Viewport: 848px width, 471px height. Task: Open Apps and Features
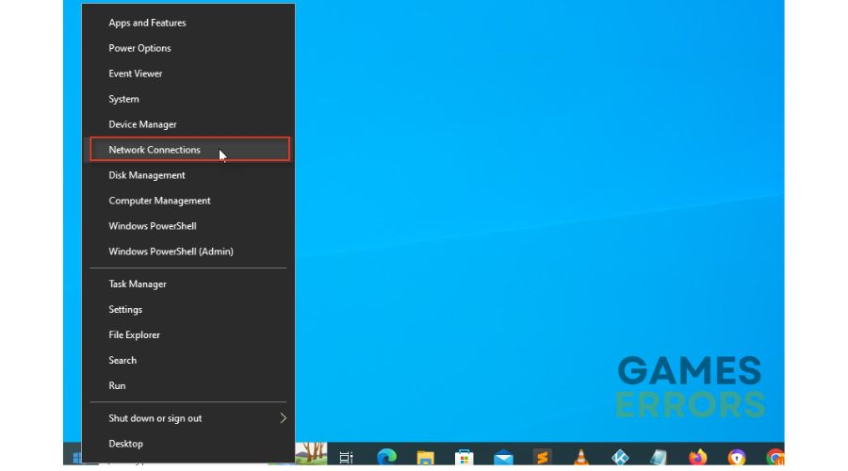click(x=147, y=23)
